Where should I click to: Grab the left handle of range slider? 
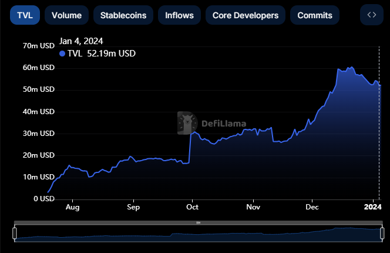(x=15, y=233)
